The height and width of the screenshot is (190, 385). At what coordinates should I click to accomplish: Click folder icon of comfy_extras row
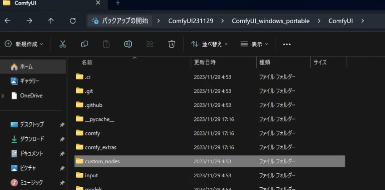click(x=79, y=147)
